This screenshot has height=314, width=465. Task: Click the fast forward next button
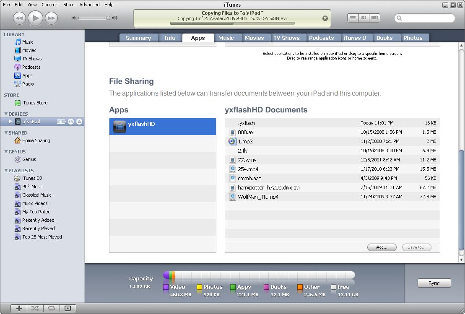[x=51, y=18]
